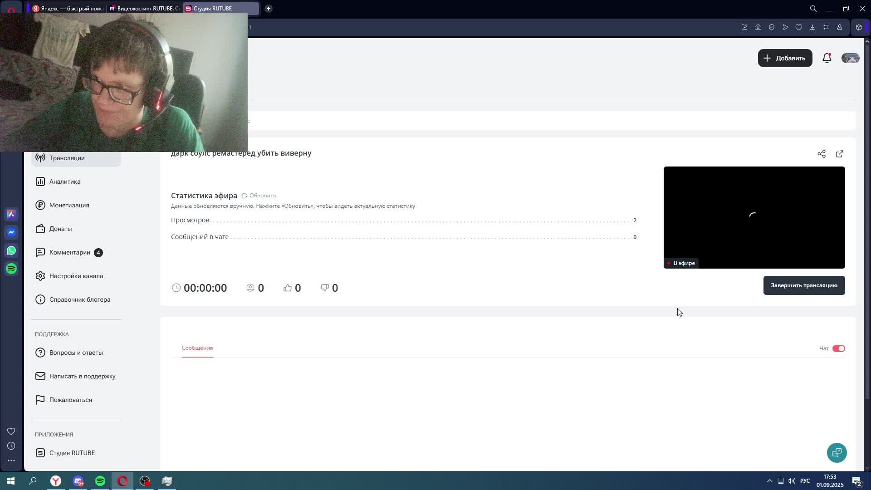This screenshot has width=871, height=490.
Task: Click the snapshot camera icon in toolbar
Action: tap(758, 27)
